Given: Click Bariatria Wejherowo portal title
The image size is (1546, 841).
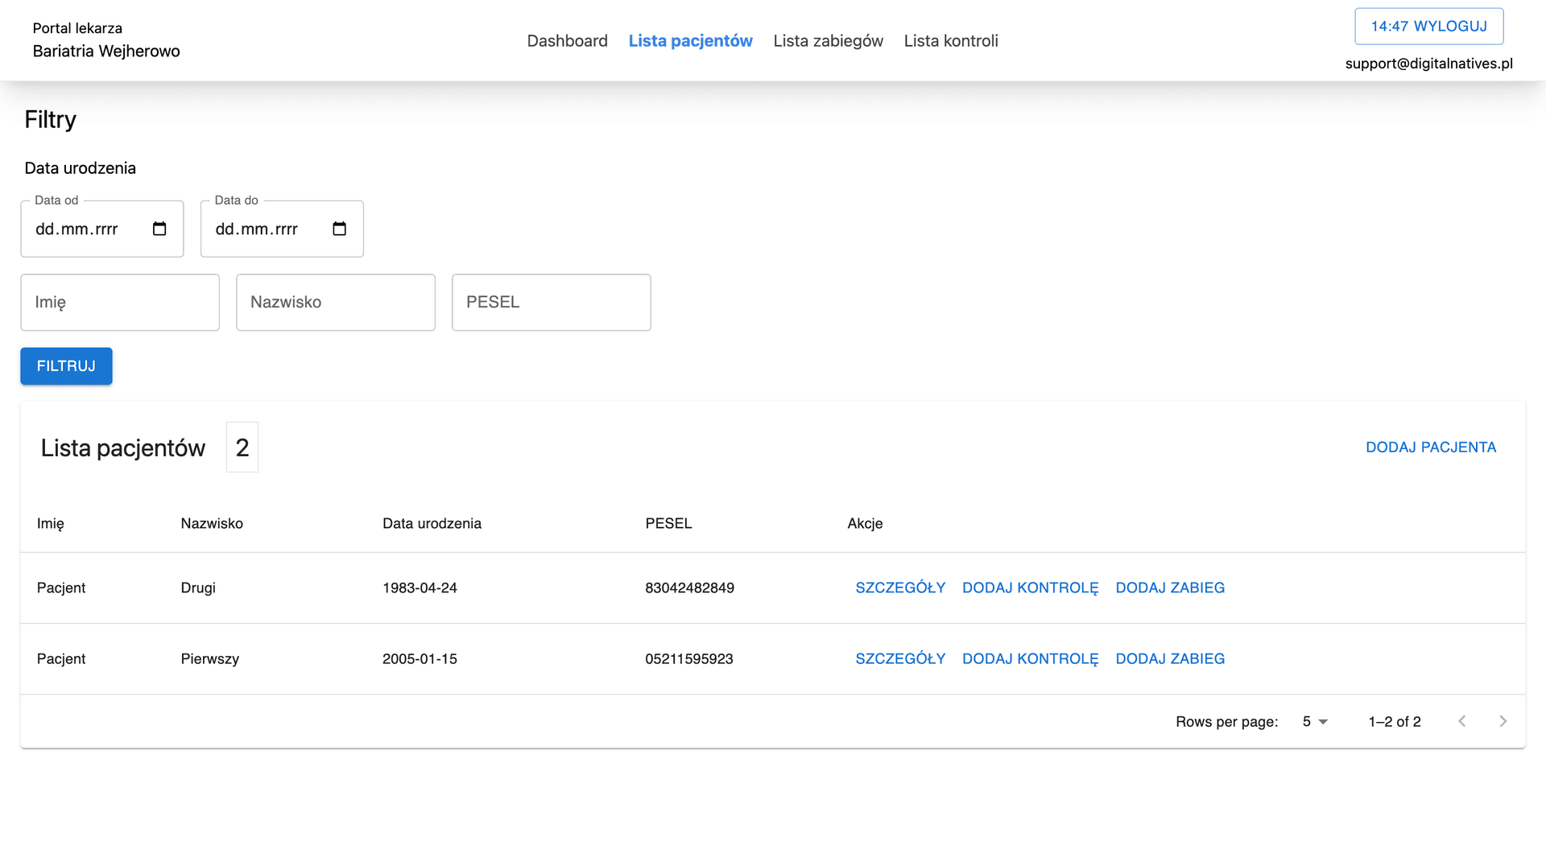Looking at the screenshot, I should [106, 52].
